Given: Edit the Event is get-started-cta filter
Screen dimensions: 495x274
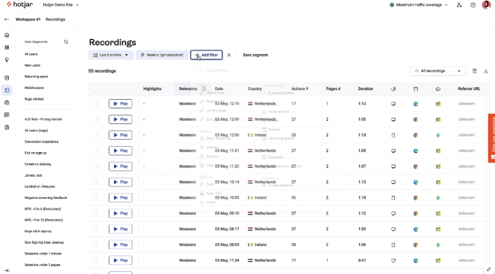Looking at the screenshot, I should [x=162, y=55].
